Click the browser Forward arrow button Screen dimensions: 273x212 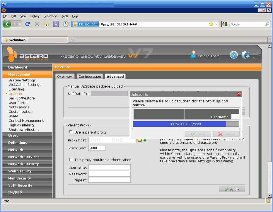click(x=15, y=24)
